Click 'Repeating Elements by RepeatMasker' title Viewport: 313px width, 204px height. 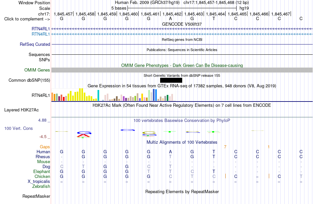[182, 191]
